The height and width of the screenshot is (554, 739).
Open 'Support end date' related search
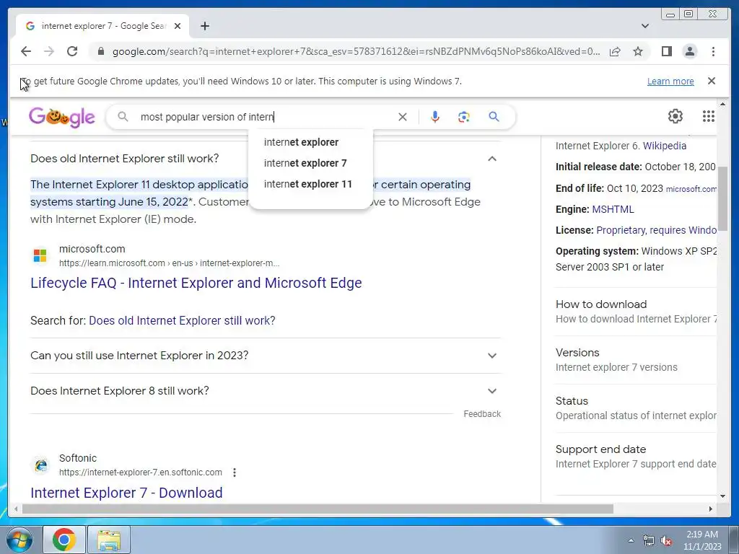coord(636,457)
